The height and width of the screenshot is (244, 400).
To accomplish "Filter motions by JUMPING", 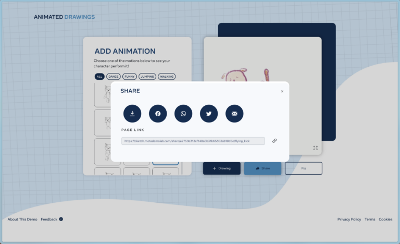I will click(147, 77).
